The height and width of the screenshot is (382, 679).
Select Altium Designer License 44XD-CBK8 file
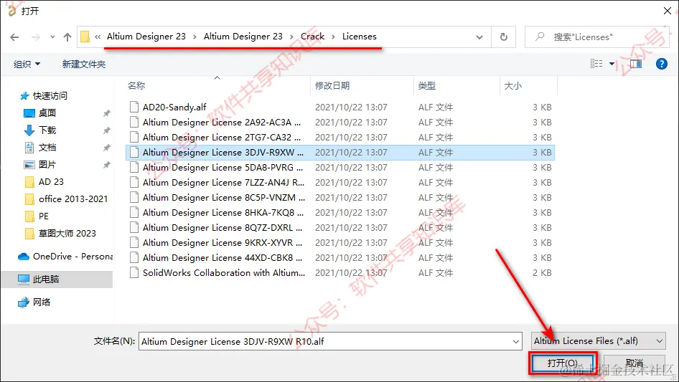coord(340,258)
